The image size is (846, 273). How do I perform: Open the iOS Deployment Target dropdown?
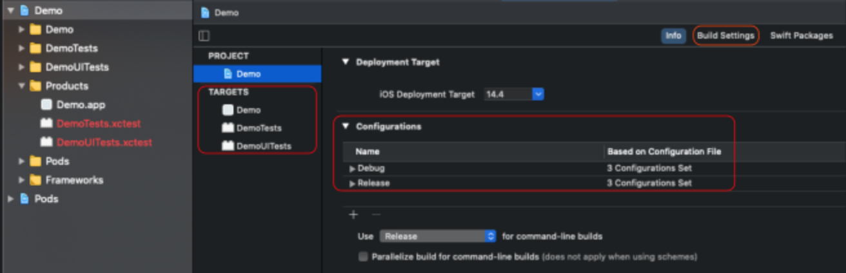click(x=538, y=95)
